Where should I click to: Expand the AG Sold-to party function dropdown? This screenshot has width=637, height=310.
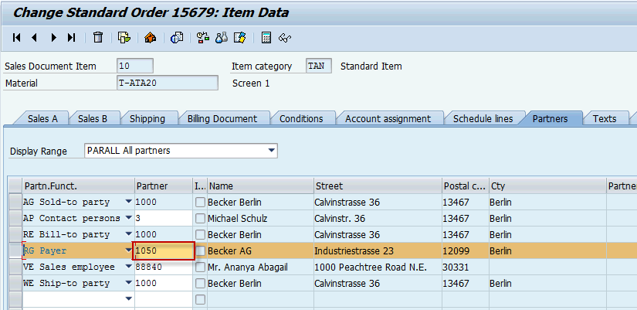128,203
